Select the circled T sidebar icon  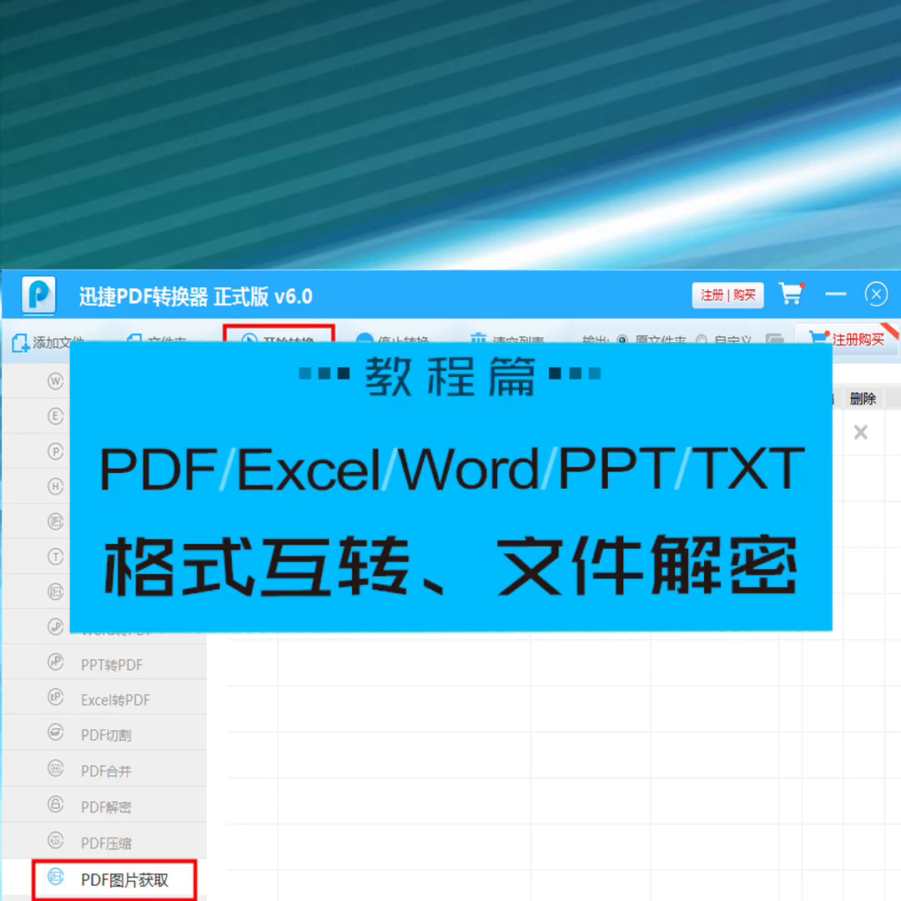(55, 556)
